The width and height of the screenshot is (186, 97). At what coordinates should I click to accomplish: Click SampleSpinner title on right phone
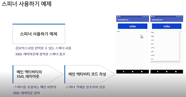[157, 20]
